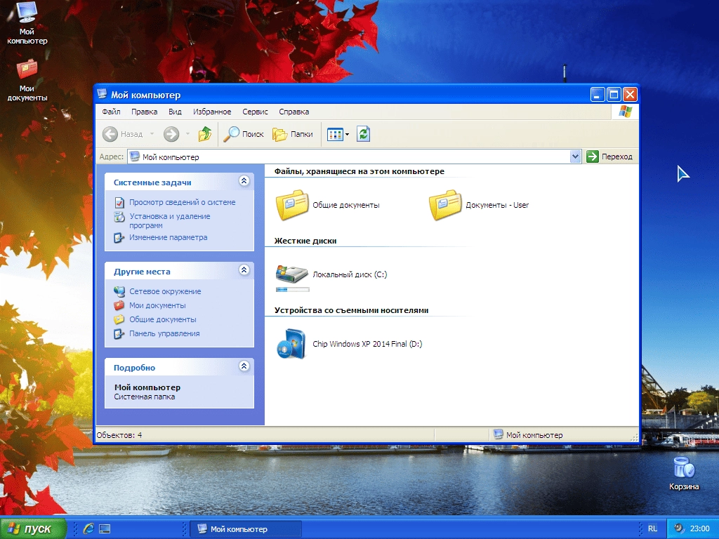Screen dimensions: 719x539
Task: Click Мой компьютер label in the status bar
Action: click(534, 435)
